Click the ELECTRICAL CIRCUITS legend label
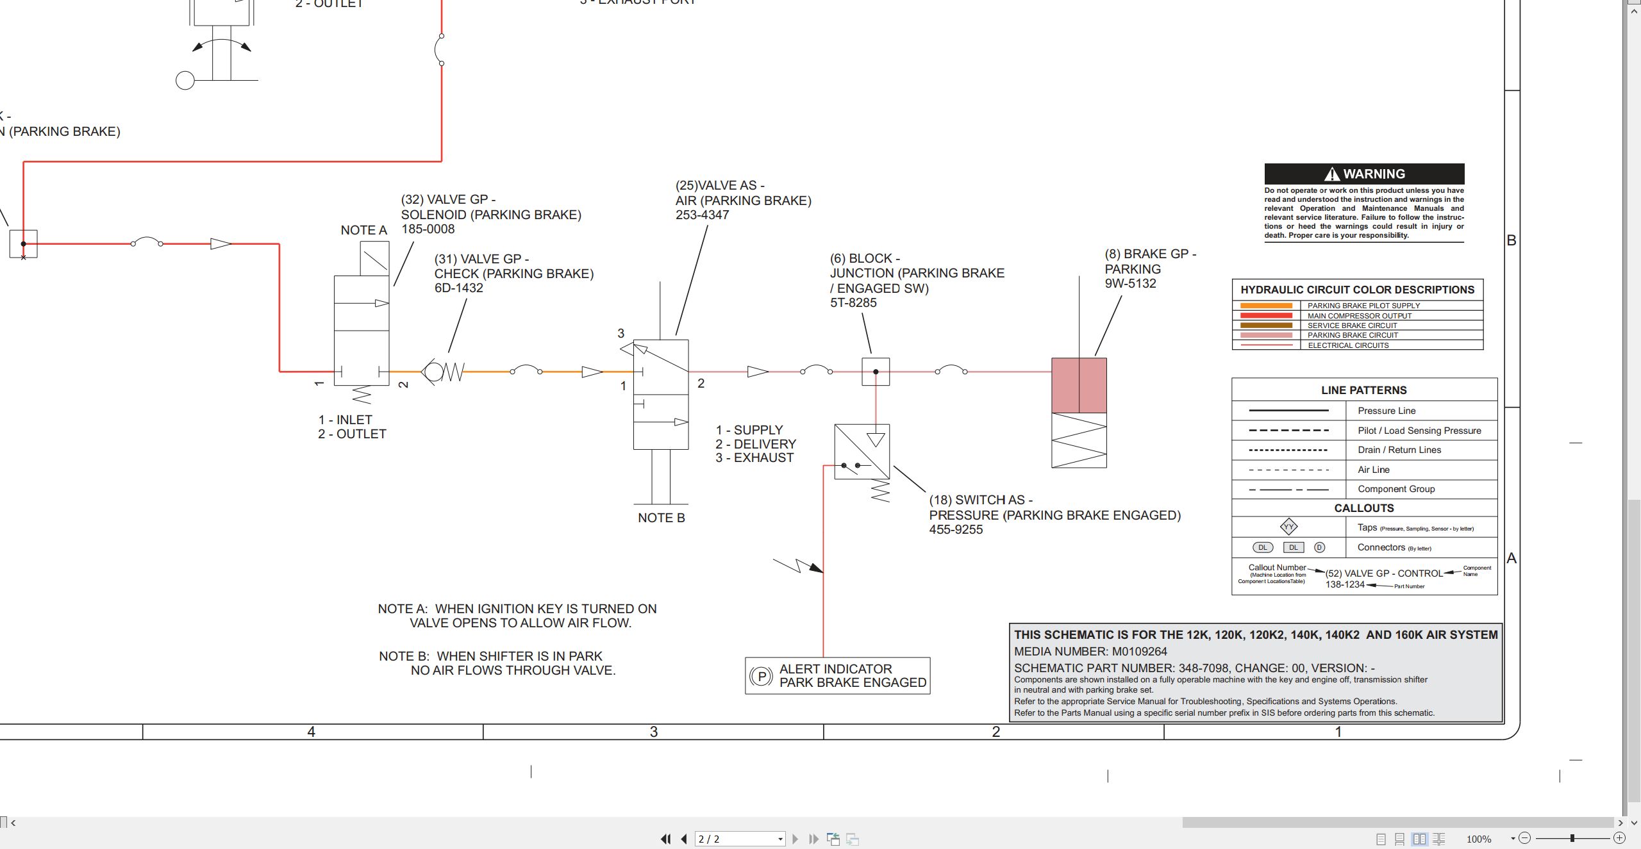This screenshot has height=849, width=1641. (1348, 345)
